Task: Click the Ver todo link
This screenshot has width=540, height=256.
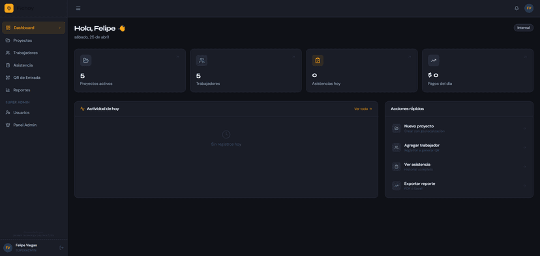Action: 363,109
